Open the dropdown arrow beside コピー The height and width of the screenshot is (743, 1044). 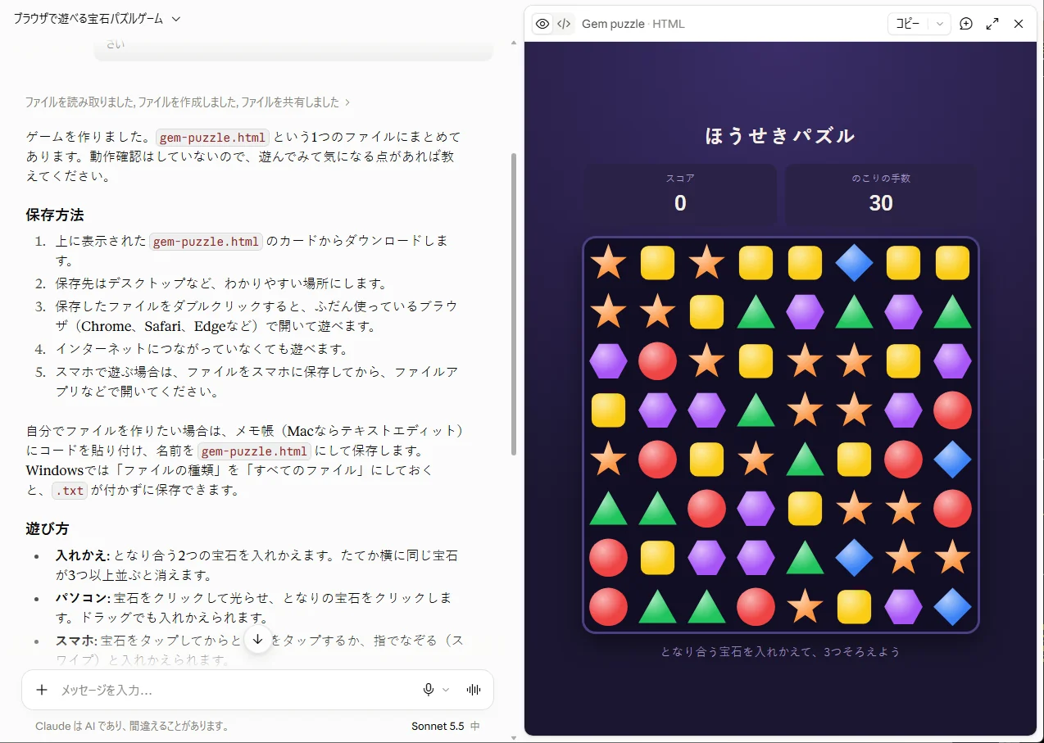click(x=940, y=24)
